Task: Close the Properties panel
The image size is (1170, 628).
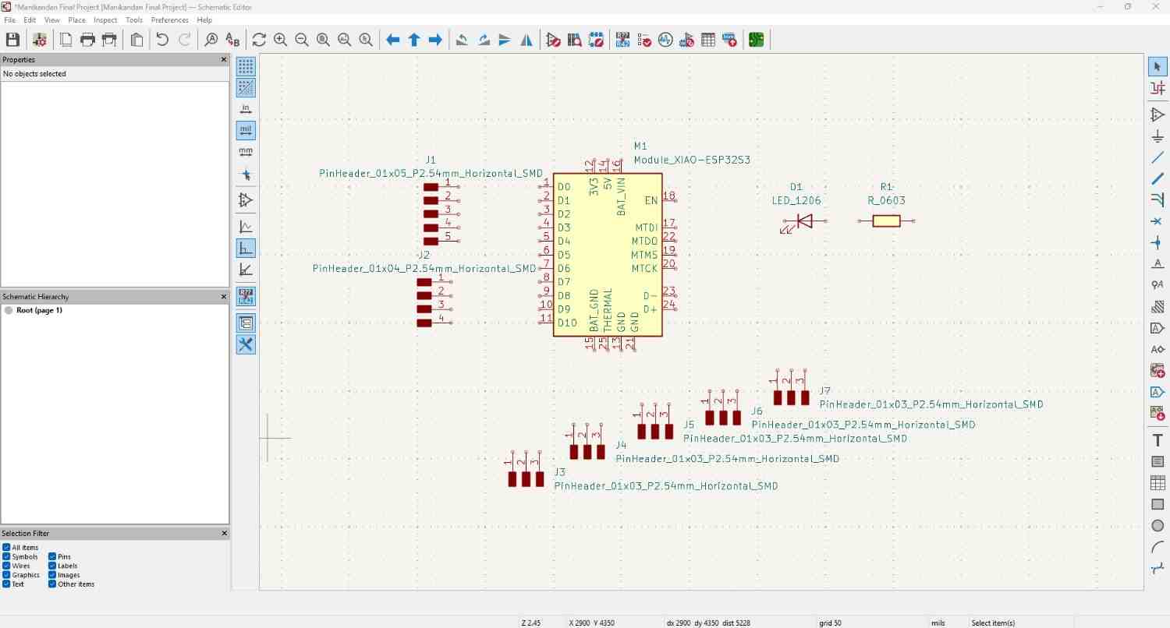Action: tap(224, 59)
